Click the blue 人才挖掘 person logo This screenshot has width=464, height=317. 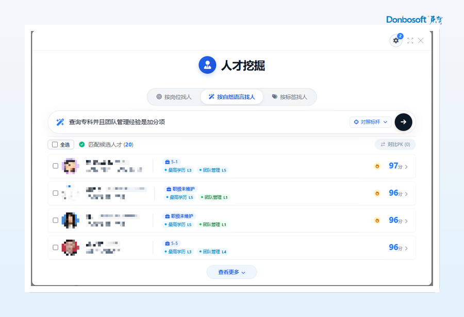(207, 65)
